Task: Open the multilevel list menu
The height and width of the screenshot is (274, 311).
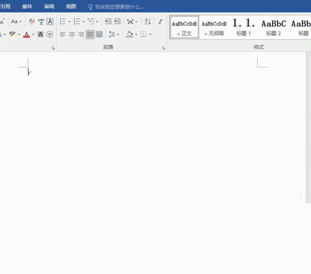Action: coord(91,21)
